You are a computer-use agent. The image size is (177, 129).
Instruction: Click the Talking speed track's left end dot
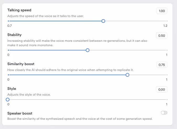click(x=8, y=21)
